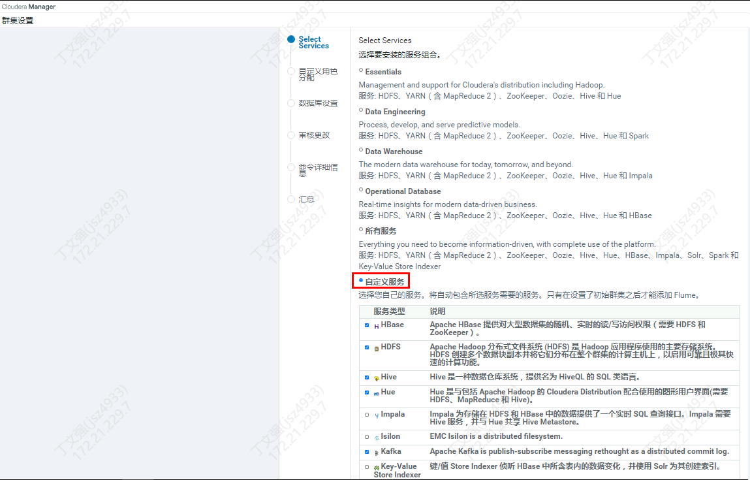Screen dimensions: 750x480
Task: Click the Select Services step circle
Action: click(x=291, y=39)
